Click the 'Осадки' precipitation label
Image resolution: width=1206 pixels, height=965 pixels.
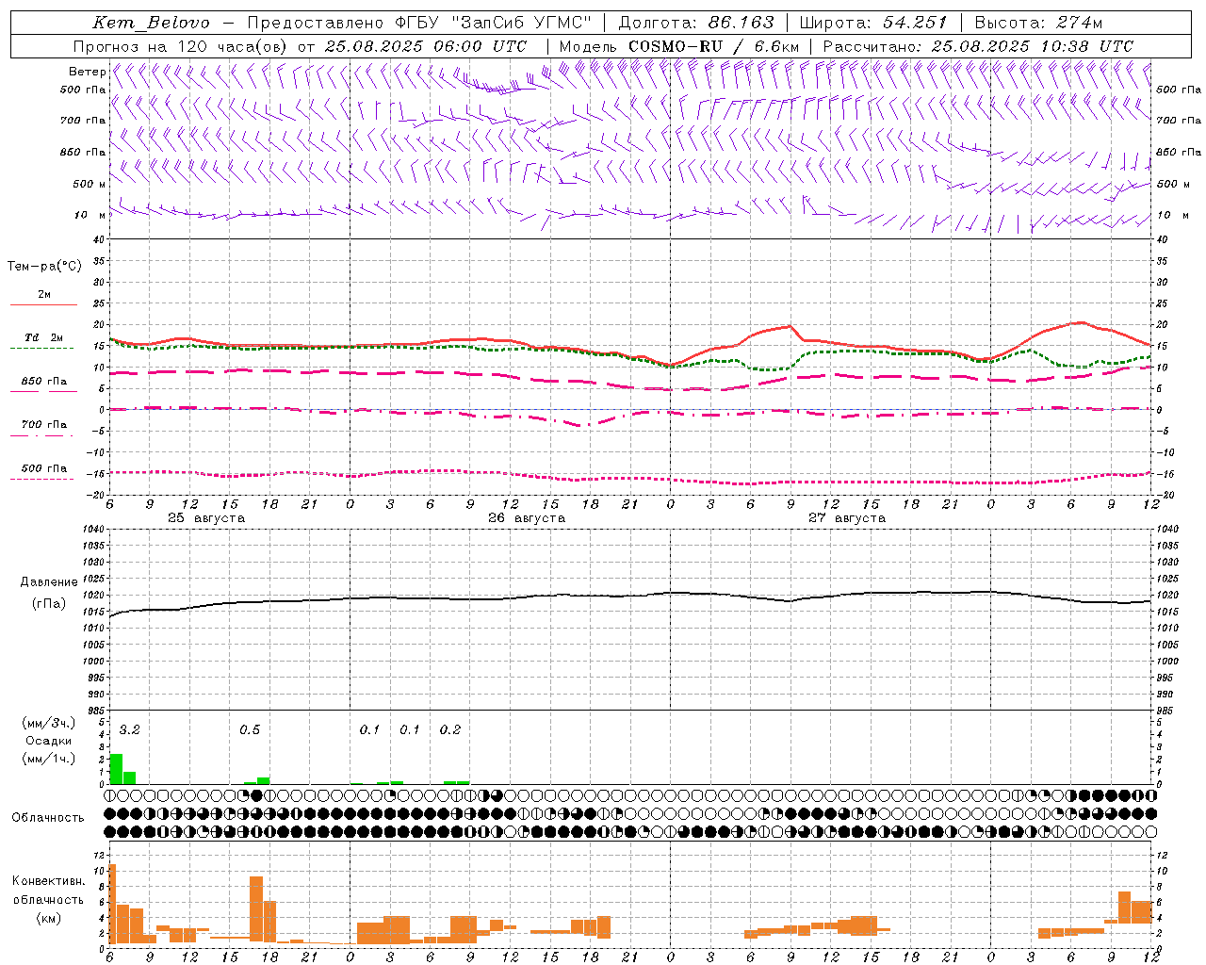[x=48, y=741]
